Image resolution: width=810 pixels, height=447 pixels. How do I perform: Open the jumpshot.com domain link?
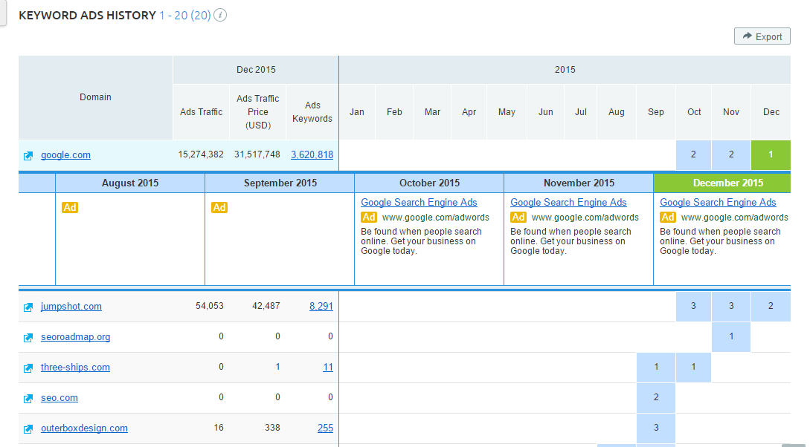click(x=71, y=306)
